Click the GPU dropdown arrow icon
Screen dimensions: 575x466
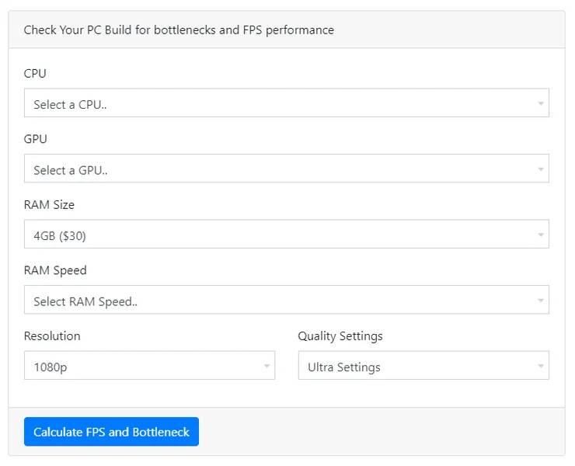coord(541,169)
